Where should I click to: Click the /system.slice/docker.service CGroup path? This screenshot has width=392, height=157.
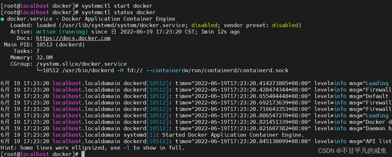[x=81, y=64]
